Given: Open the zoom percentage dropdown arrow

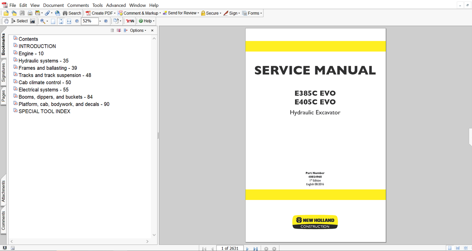Looking at the screenshot, I should tap(100, 21).
